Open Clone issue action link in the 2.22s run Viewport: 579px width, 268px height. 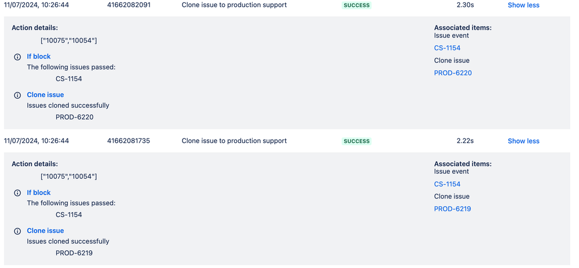45,231
